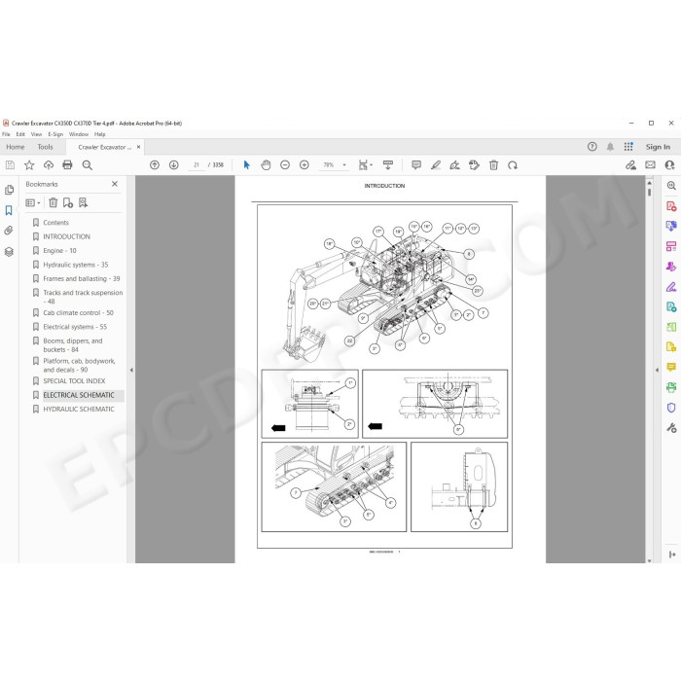The height and width of the screenshot is (681, 681).
Task: Expand the right tools pane arrow
Action: (657, 370)
